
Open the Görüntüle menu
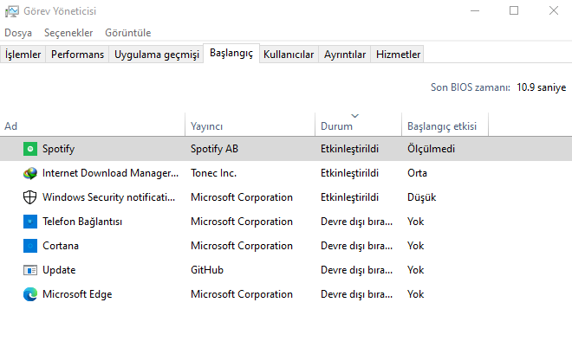click(x=127, y=33)
